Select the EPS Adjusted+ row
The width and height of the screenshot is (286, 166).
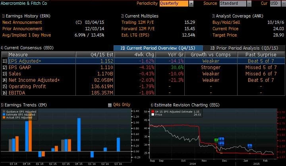(x=143, y=61)
